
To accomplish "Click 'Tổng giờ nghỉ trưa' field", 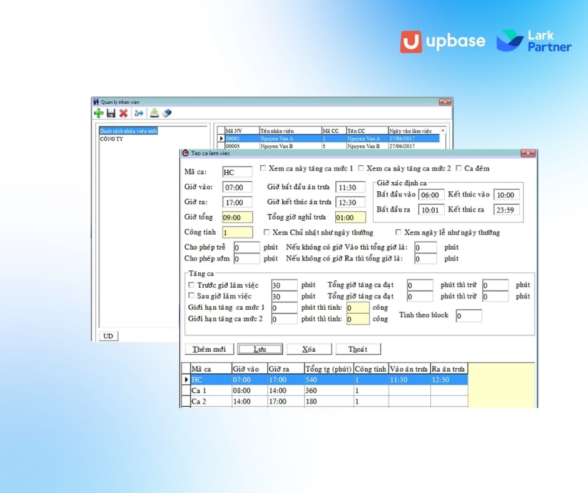I will tap(350, 217).
